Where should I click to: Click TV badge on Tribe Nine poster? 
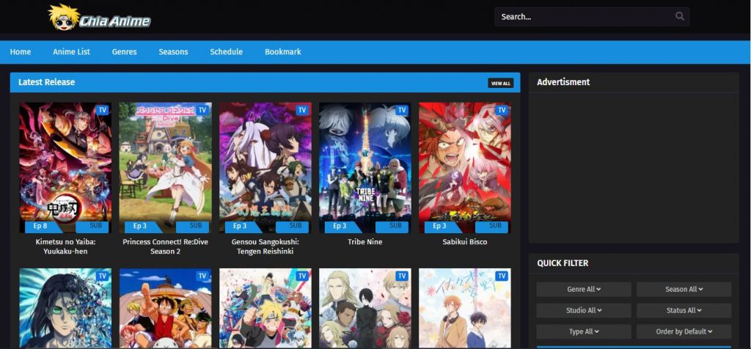402,110
